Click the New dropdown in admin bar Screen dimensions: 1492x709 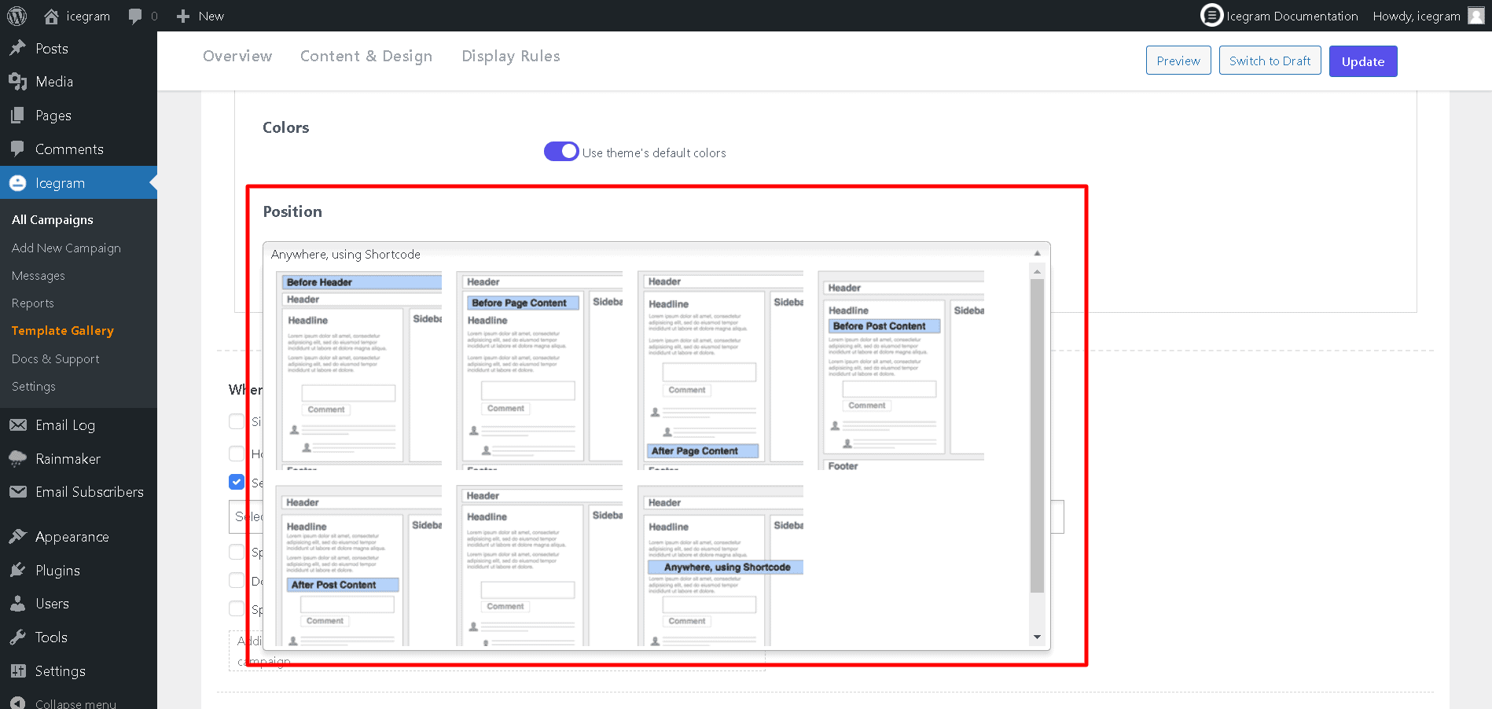click(x=200, y=16)
